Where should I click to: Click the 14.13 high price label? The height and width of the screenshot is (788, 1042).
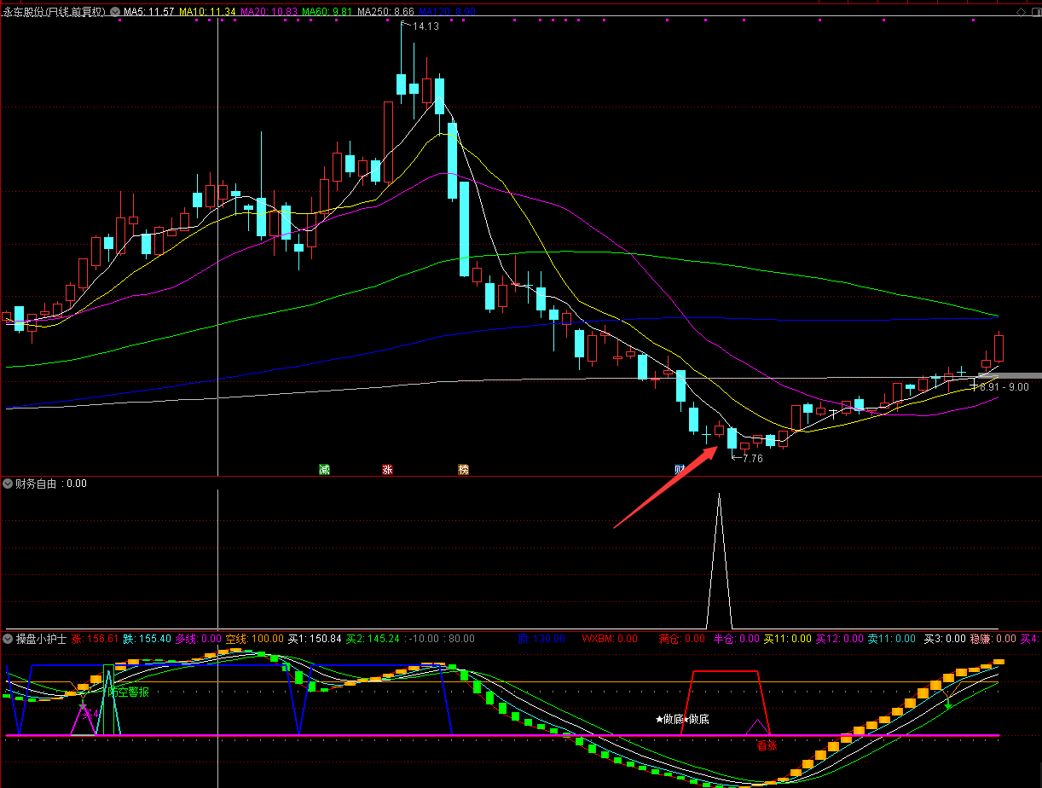pos(425,26)
